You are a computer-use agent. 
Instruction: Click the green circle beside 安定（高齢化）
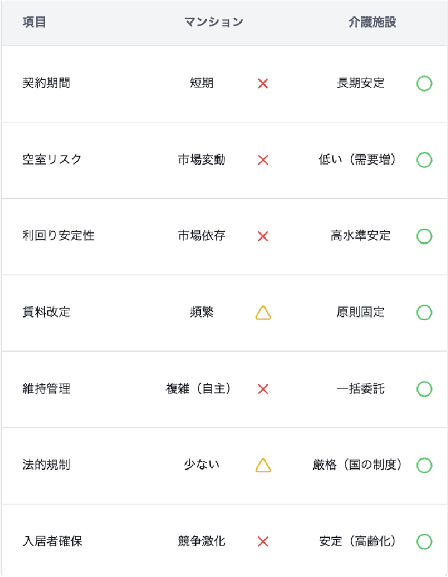(424, 542)
